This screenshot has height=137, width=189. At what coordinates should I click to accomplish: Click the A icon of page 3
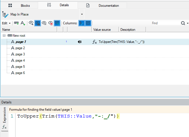click(13, 54)
